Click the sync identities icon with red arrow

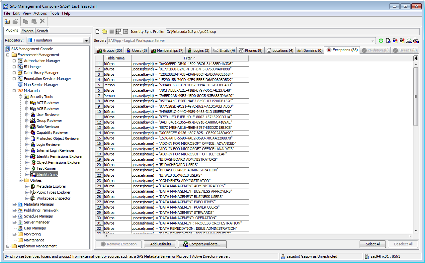pyautogui.click(x=416, y=41)
